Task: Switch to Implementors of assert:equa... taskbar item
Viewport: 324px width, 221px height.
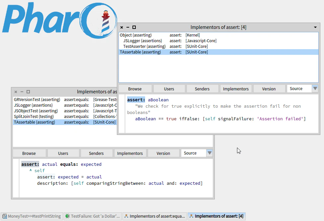Action: 155,216
